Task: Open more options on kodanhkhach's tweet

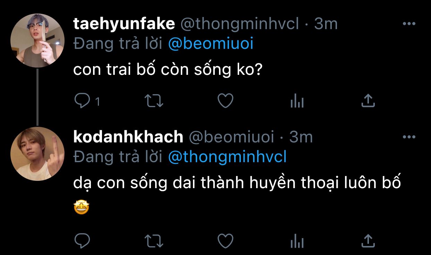Action: click(409, 137)
